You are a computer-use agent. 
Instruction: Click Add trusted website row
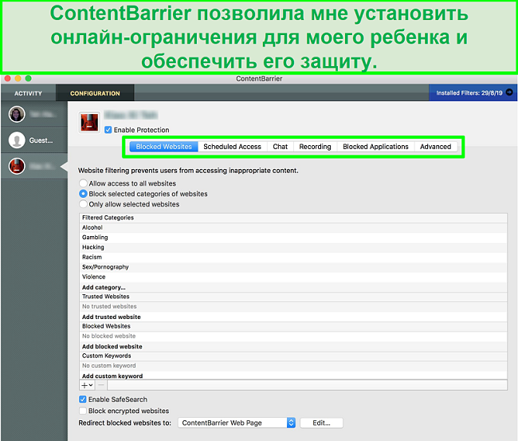293,317
